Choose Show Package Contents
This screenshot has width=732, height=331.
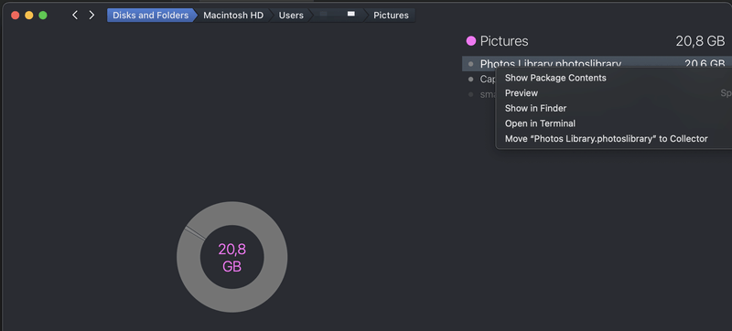click(x=555, y=78)
